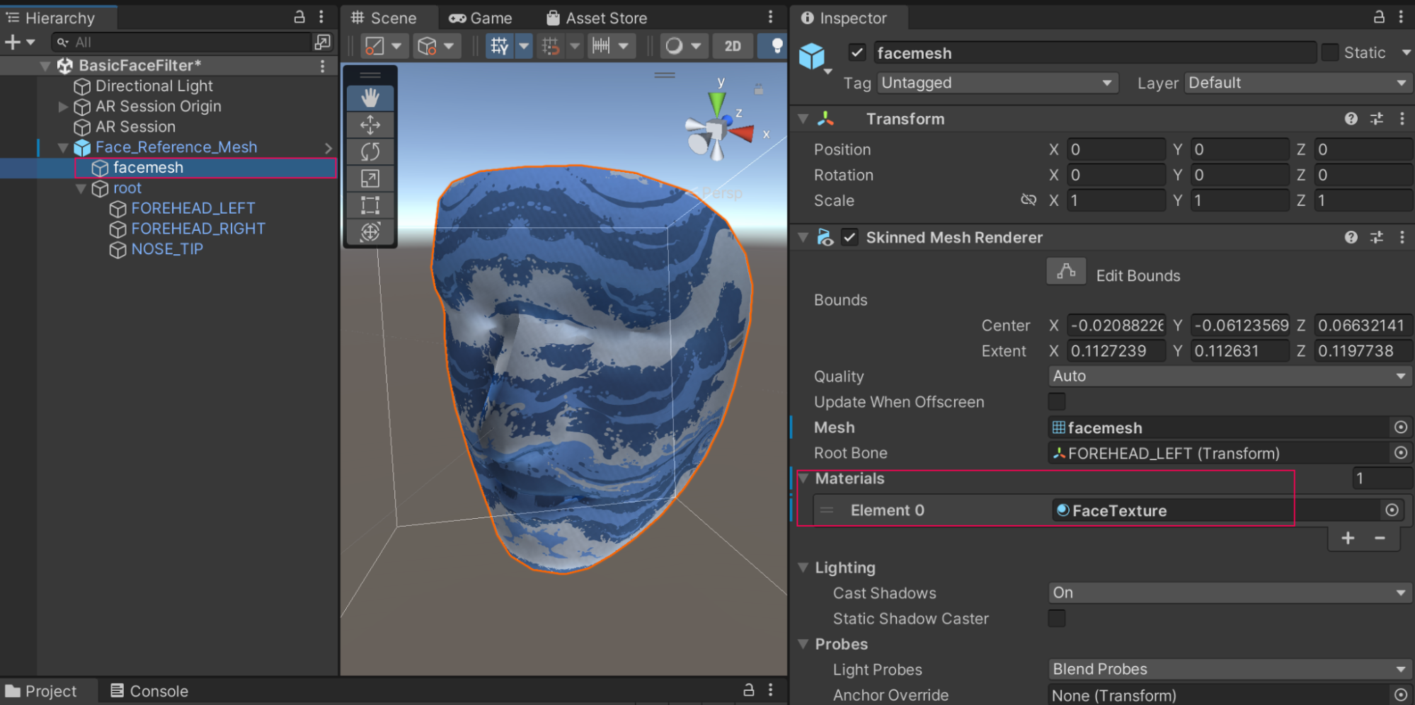Image resolution: width=1415 pixels, height=705 pixels.
Task: Add a material element with plus button
Action: [x=1348, y=538]
